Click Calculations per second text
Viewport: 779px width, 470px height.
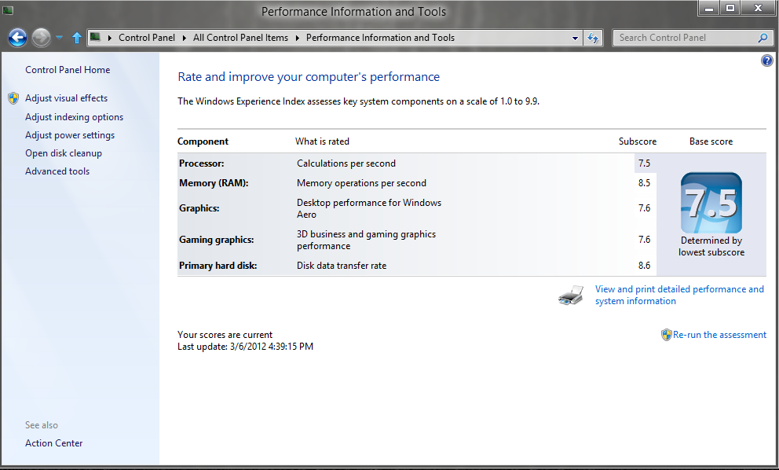(346, 163)
